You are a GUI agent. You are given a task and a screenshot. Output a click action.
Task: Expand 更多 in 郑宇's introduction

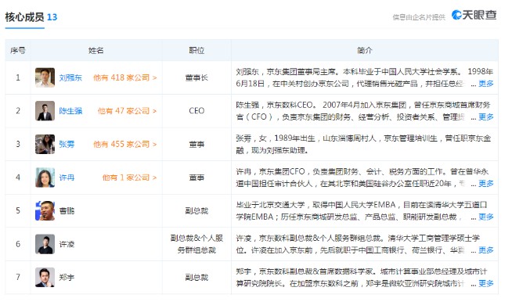coord(485,283)
